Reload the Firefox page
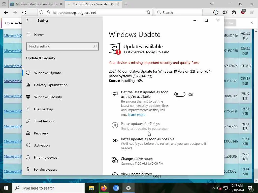 pyautogui.click(x=24, y=13)
